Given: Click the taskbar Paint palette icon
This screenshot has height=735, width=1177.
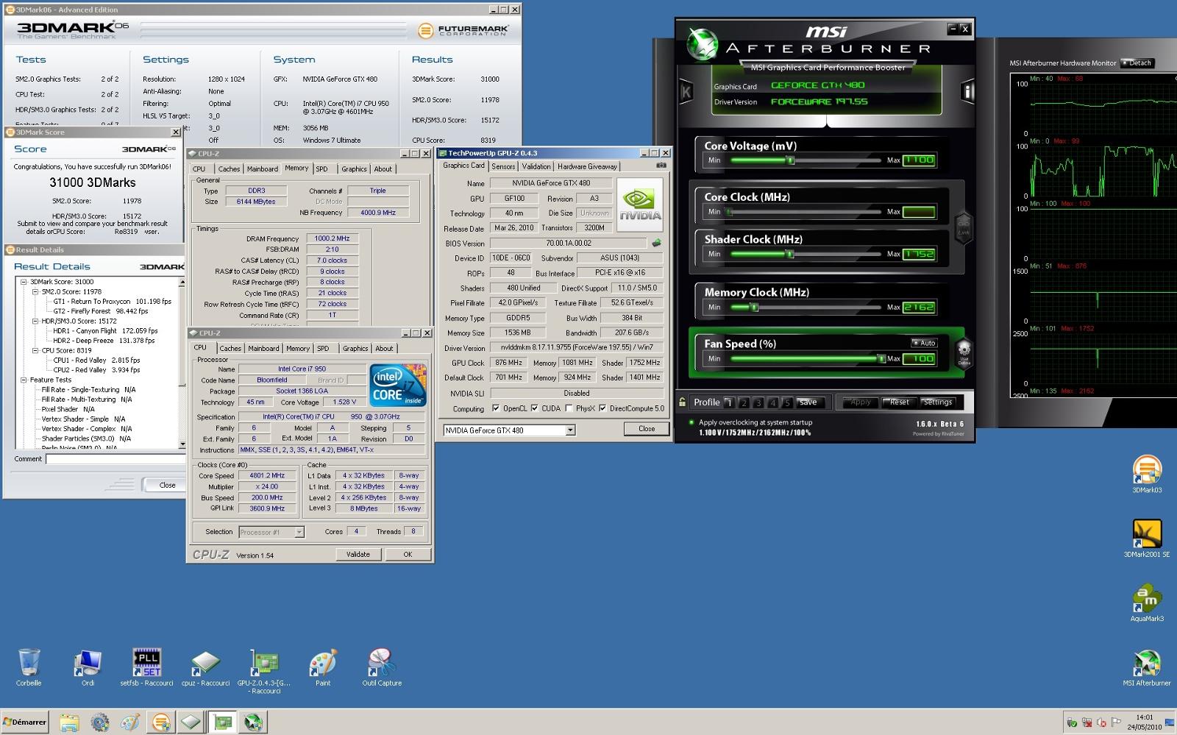Looking at the screenshot, I should tap(130, 722).
